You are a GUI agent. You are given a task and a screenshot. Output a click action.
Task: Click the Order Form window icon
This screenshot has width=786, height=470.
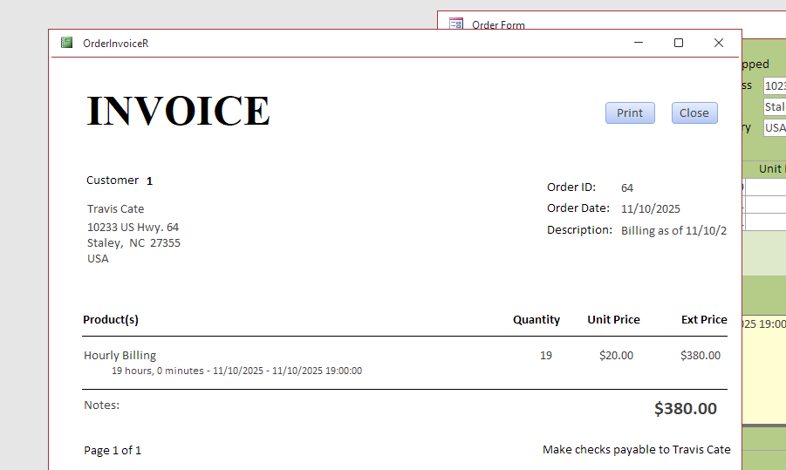456,24
